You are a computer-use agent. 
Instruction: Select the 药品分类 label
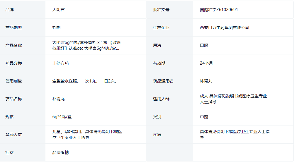point(14,63)
